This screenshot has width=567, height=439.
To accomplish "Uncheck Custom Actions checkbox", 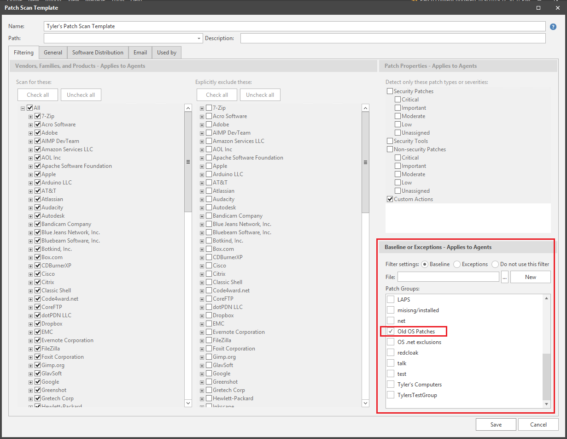I will (390, 199).
